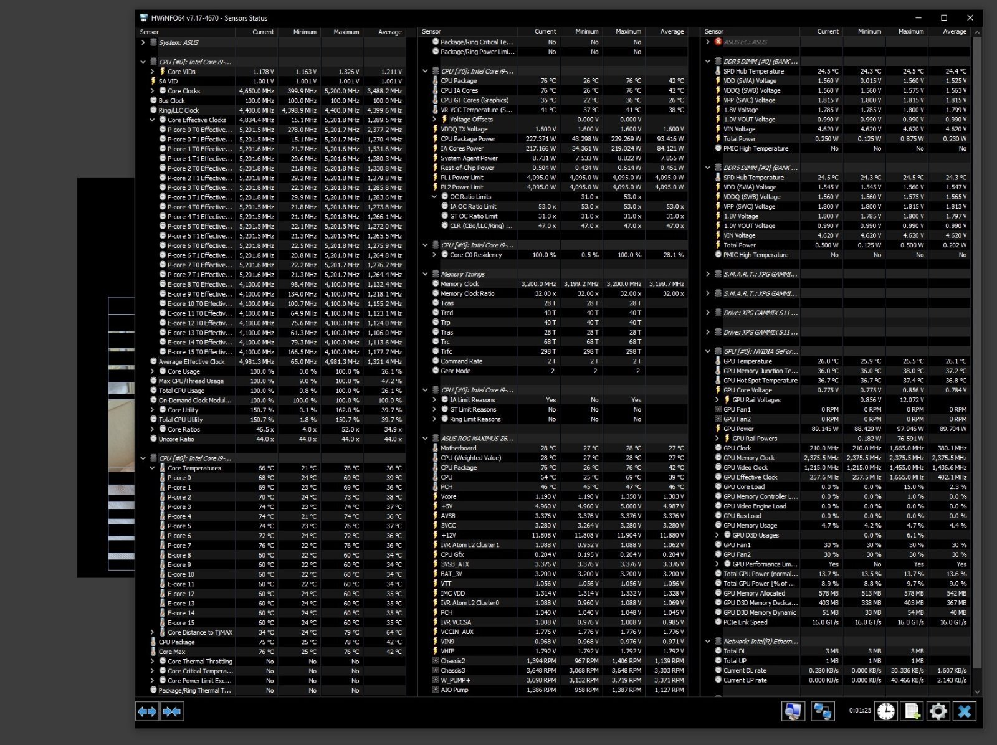Image resolution: width=997 pixels, height=745 pixels.
Task: Open the remote monitor computer icon
Action: pos(793,711)
